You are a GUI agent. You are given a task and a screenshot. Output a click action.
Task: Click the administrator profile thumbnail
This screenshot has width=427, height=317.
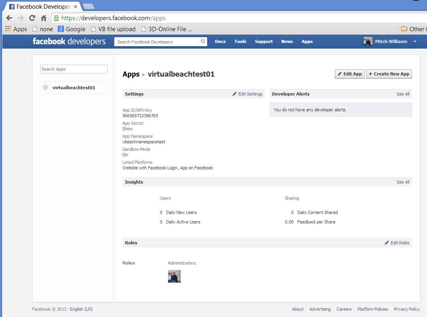(x=174, y=276)
